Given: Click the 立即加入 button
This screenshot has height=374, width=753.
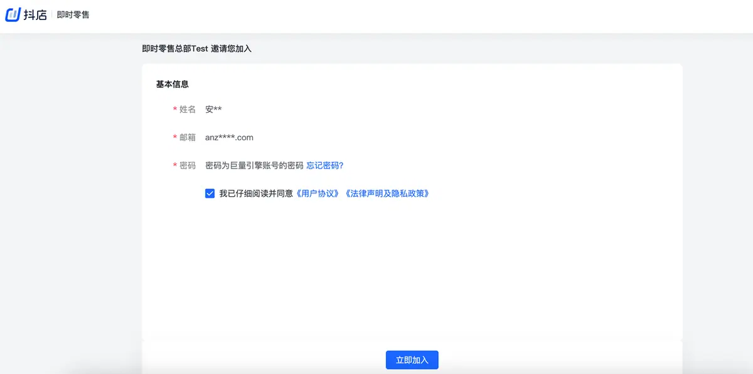Looking at the screenshot, I should (412, 360).
